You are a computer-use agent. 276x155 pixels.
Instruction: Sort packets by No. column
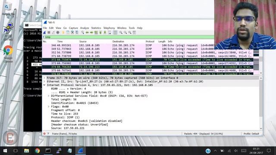coord(45,42)
